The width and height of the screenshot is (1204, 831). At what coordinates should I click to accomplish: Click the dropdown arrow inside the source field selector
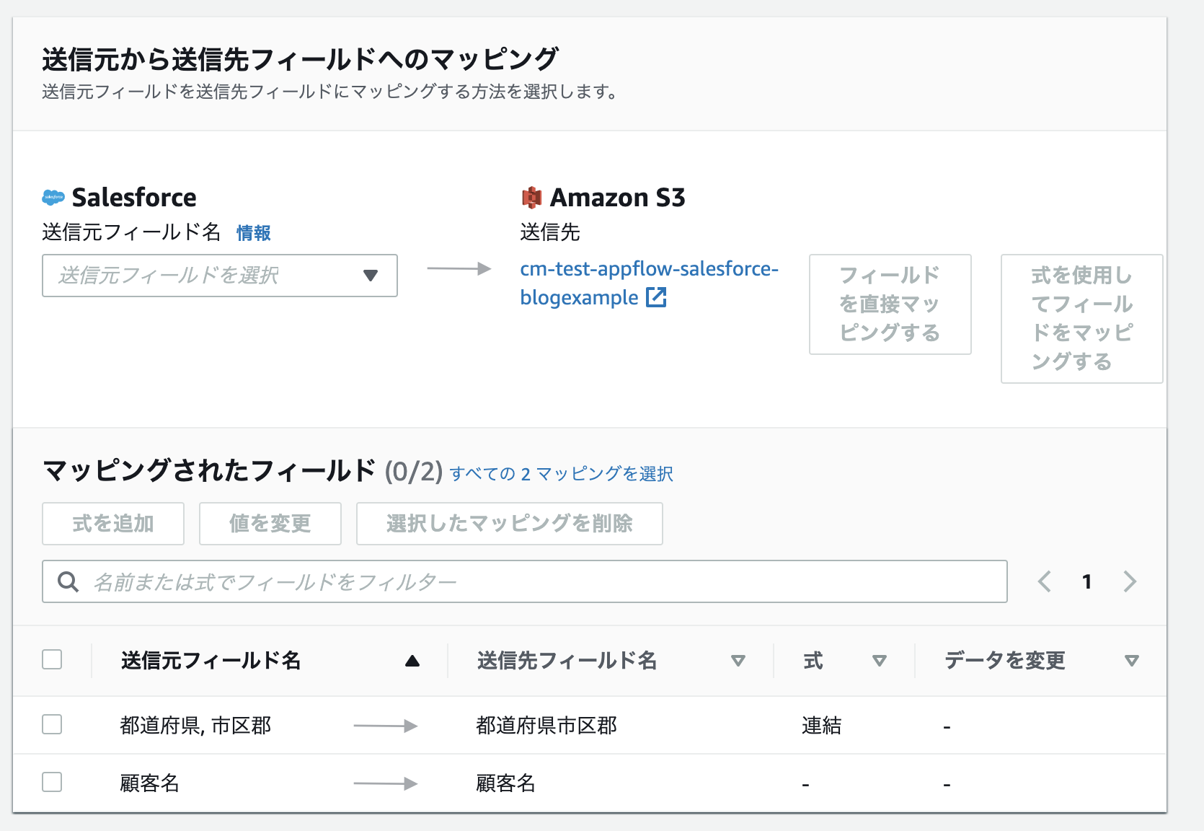coord(371,275)
